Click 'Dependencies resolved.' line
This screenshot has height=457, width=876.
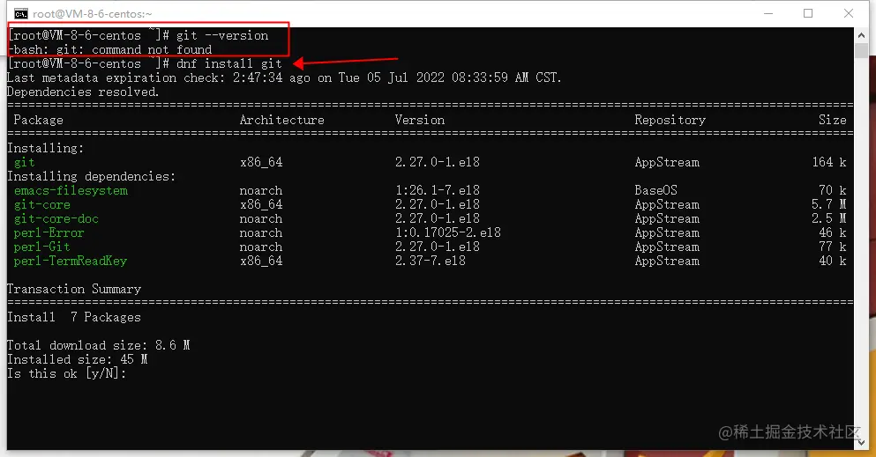pos(83,92)
